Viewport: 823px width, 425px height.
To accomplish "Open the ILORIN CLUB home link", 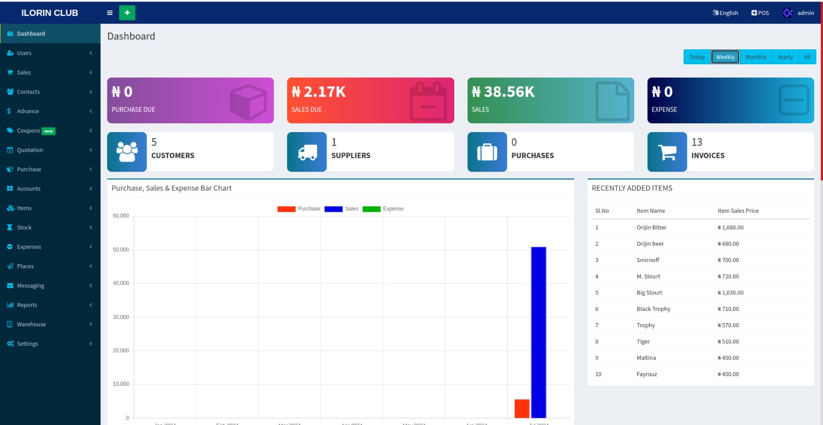I will click(x=50, y=13).
